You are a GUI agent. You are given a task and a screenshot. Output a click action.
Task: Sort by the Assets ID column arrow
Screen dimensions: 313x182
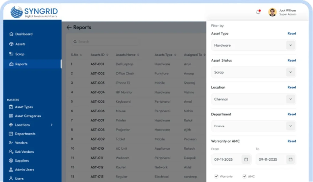[107, 55]
